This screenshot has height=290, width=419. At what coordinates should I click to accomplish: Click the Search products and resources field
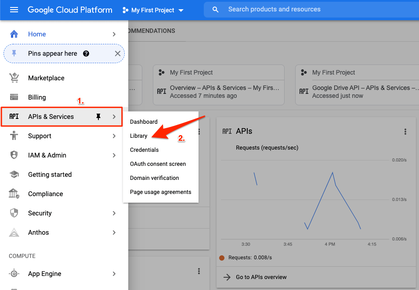coord(311,10)
